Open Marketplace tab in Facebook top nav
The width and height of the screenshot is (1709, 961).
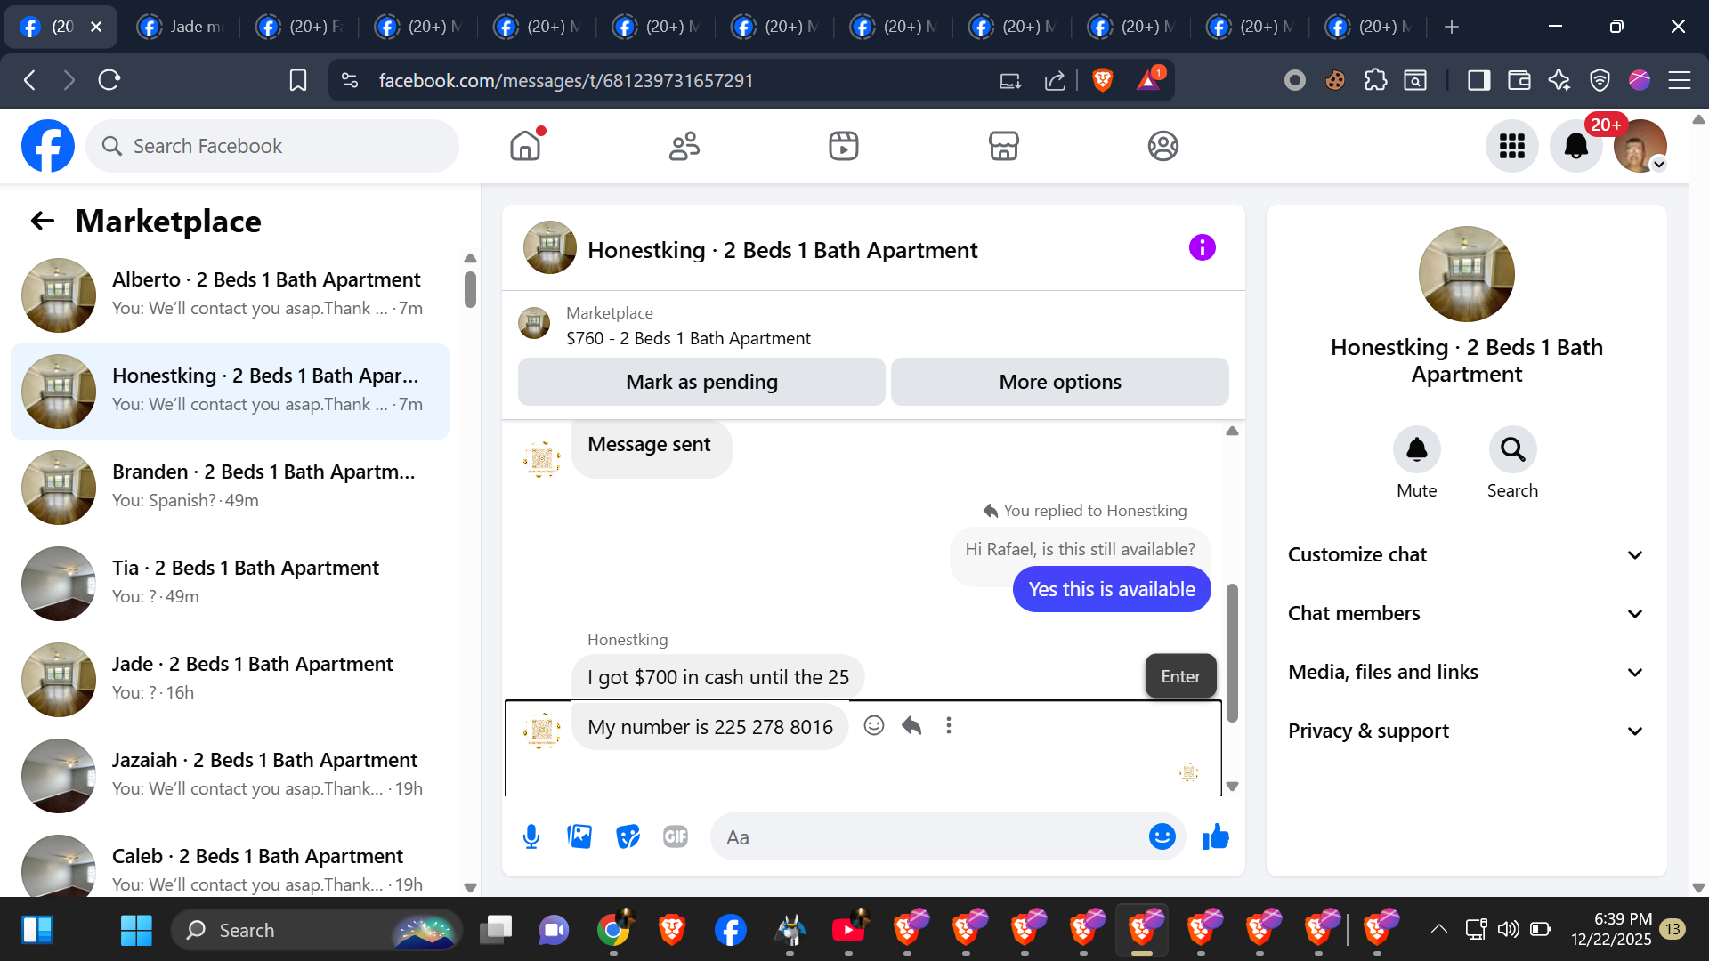coord(1003,146)
